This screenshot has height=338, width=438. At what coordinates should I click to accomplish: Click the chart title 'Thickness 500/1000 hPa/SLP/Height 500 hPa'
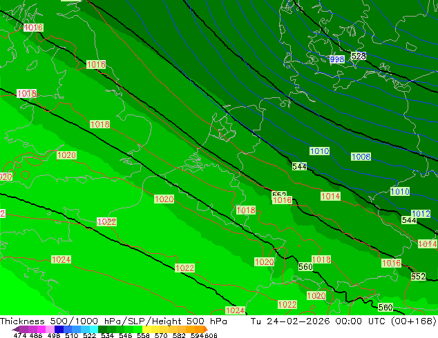click(113, 321)
